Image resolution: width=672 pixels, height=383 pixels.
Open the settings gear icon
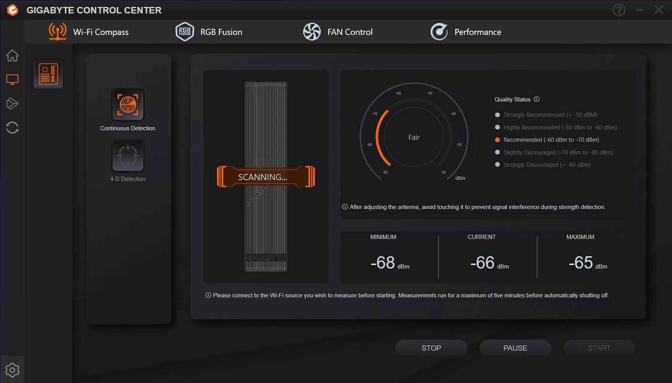pyautogui.click(x=12, y=370)
